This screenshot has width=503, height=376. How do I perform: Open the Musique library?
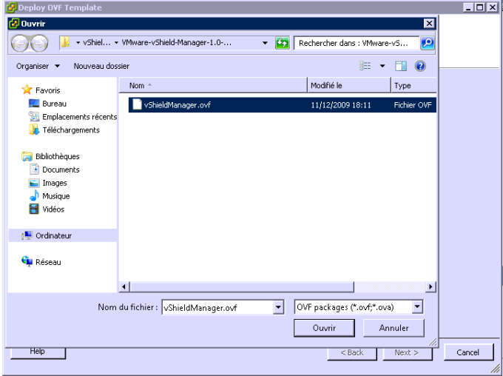click(55, 196)
